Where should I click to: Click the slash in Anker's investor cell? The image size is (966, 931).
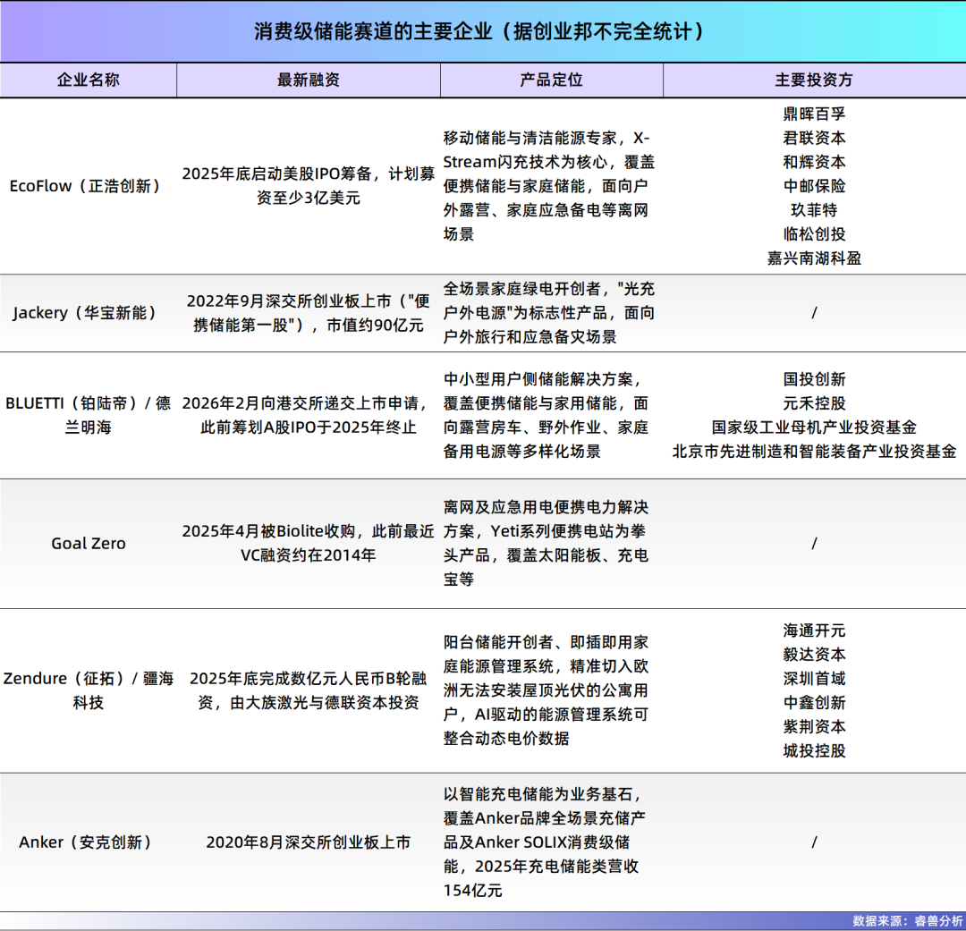coord(814,842)
